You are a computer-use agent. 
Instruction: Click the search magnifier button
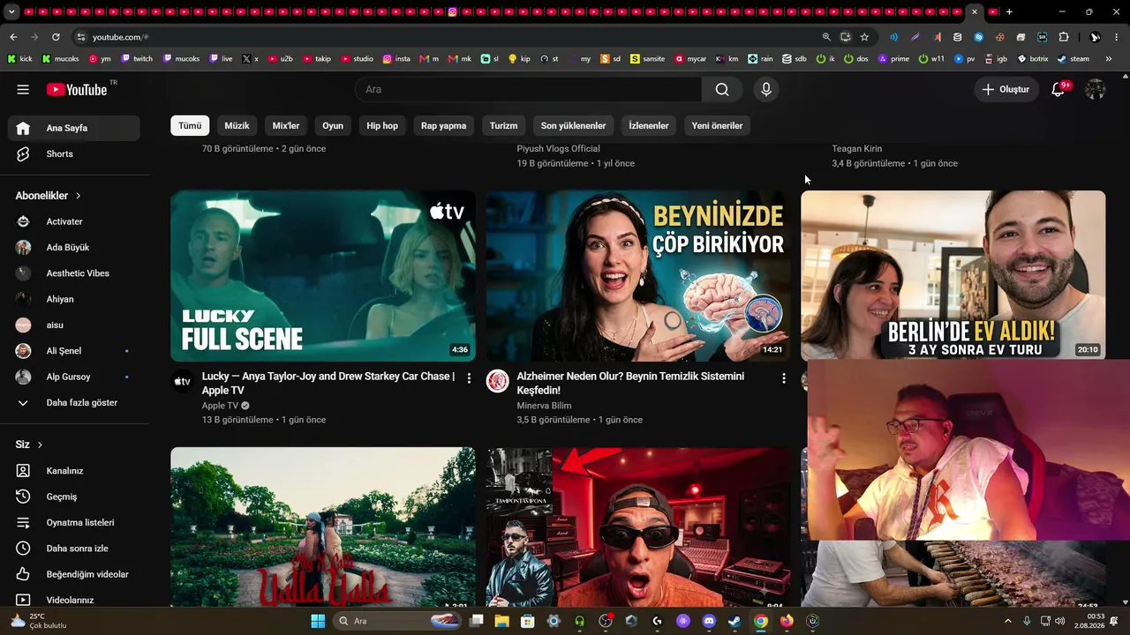(x=722, y=89)
